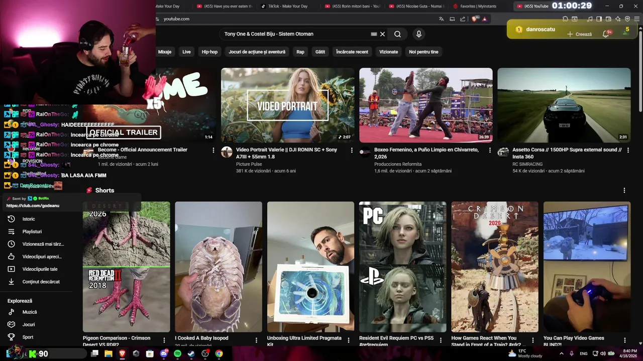The width and height of the screenshot is (643, 361).
Task: Click the share page icon in address bar
Action: pyautogui.click(x=463, y=19)
